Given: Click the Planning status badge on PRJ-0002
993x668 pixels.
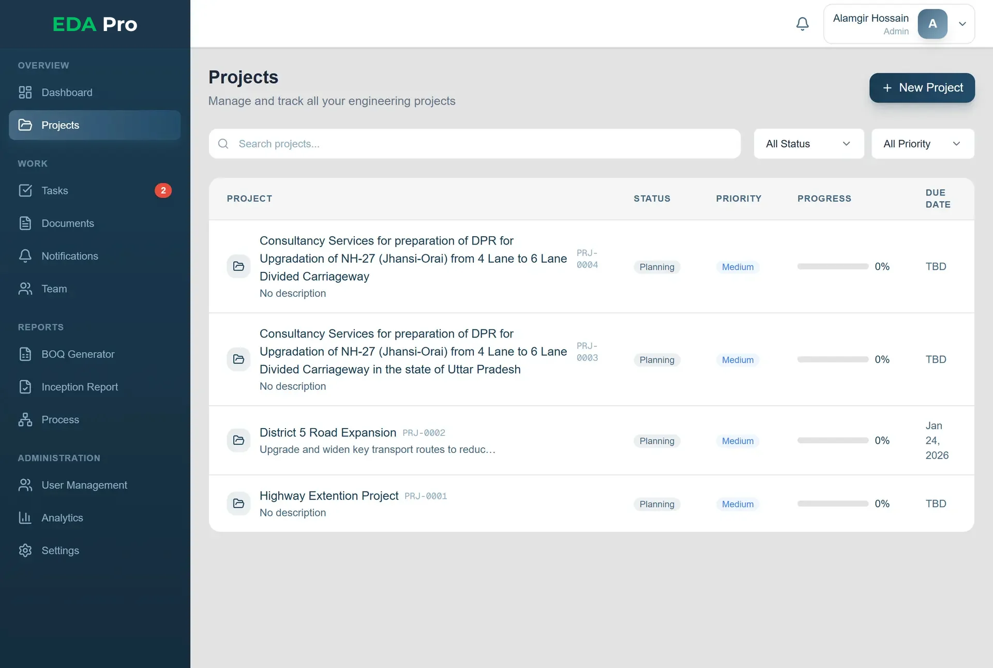Looking at the screenshot, I should tap(657, 441).
